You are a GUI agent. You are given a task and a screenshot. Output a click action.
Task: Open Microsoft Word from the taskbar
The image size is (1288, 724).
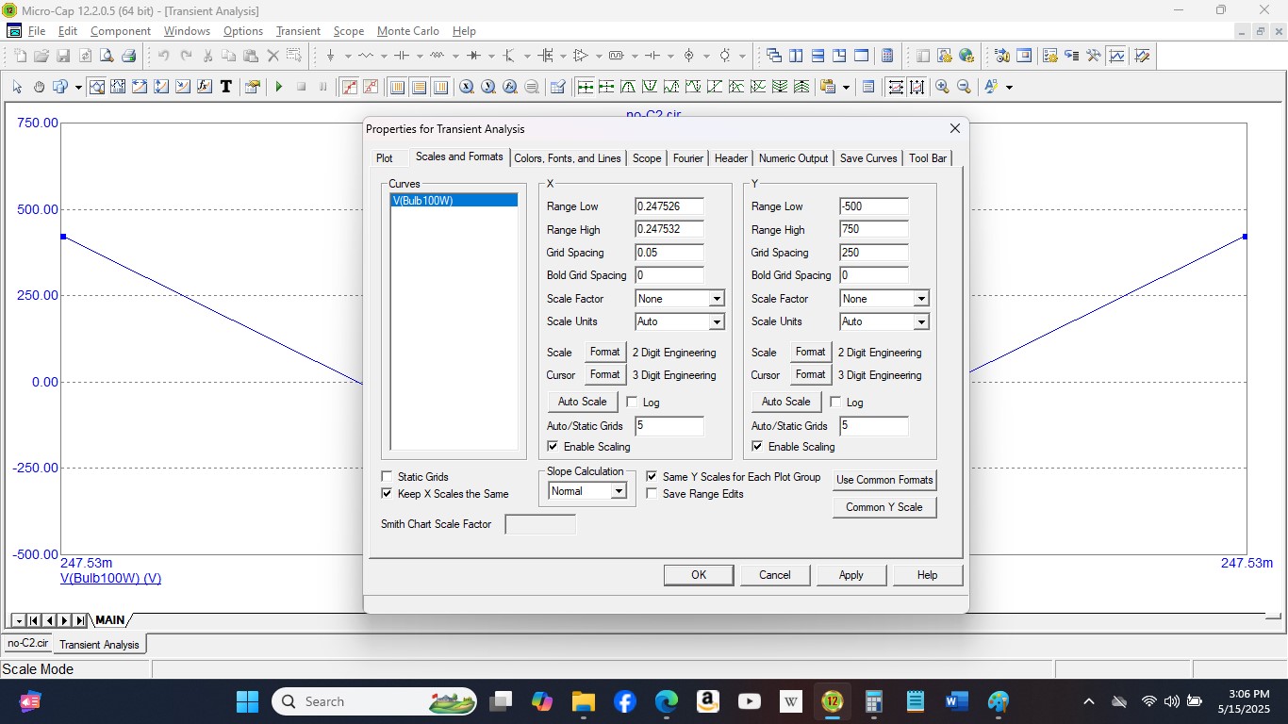click(x=956, y=701)
